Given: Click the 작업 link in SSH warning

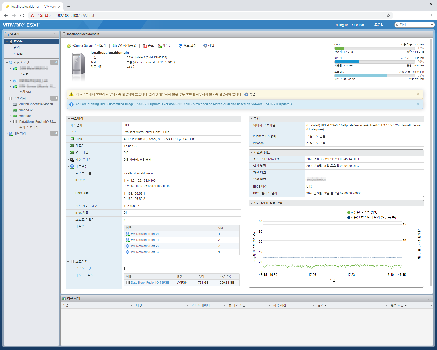Looking at the screenshot, I should [x=252, y=94].
